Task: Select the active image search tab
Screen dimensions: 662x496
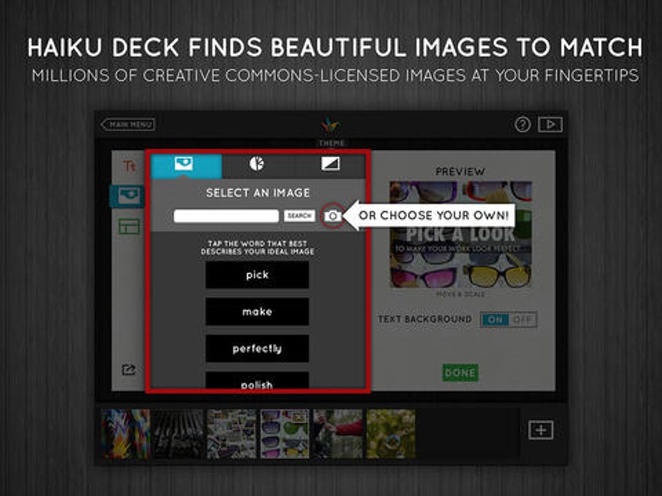Action: (x=186, y=165)
